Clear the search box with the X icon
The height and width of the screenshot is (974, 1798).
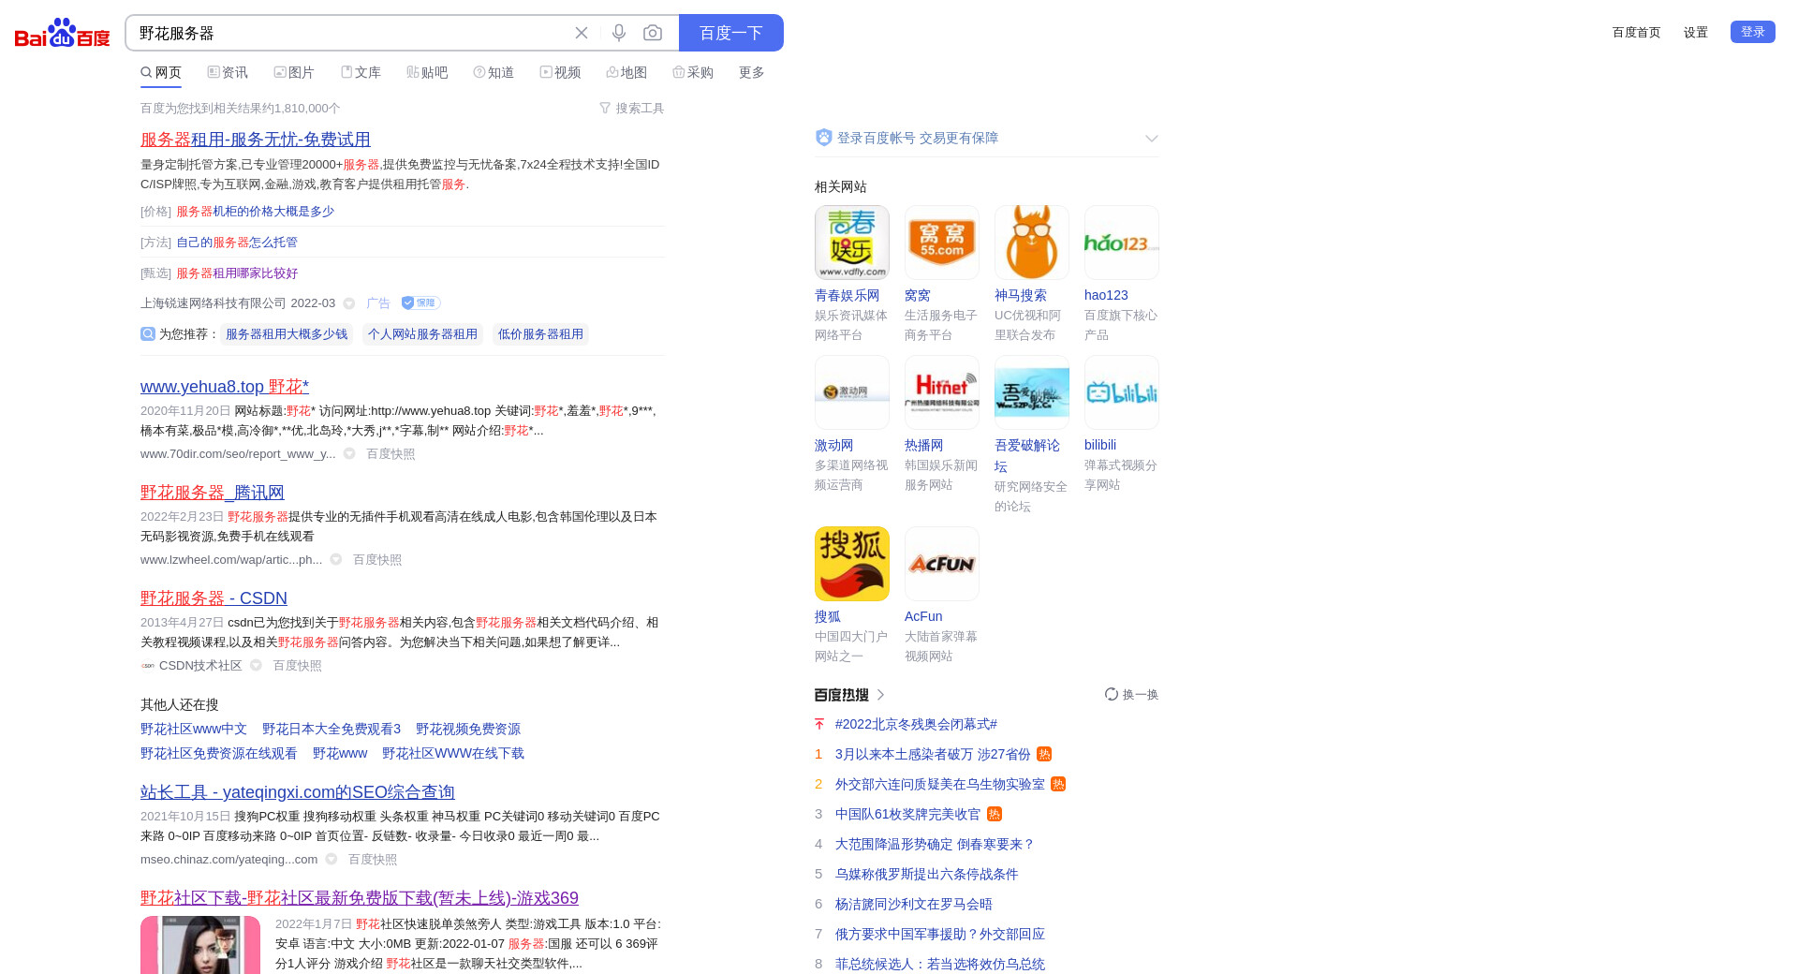point(582,33)
